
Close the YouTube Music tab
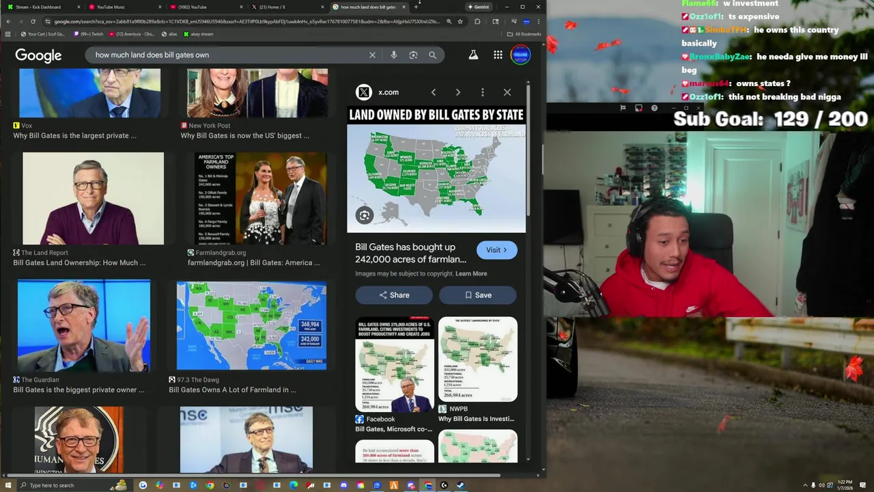[160, 7]
